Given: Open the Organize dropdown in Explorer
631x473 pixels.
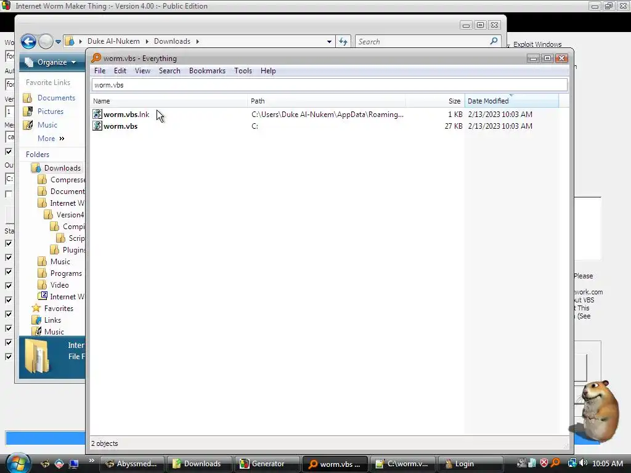Looking at the screenshot, I should pos(51,62).
